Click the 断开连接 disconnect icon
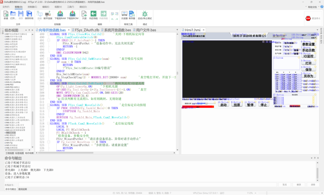Image resolution: width=324 pixels, height=195 pixels. [48, 15]
